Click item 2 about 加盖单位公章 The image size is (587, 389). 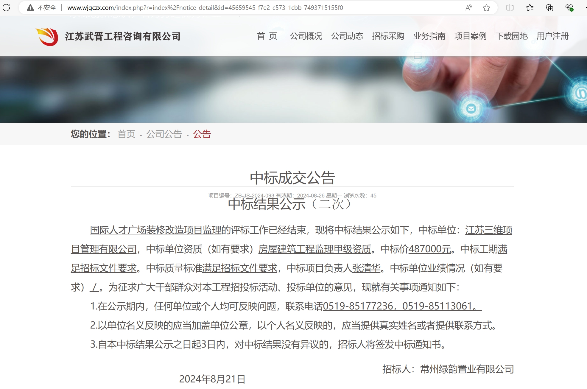point(294,325)
